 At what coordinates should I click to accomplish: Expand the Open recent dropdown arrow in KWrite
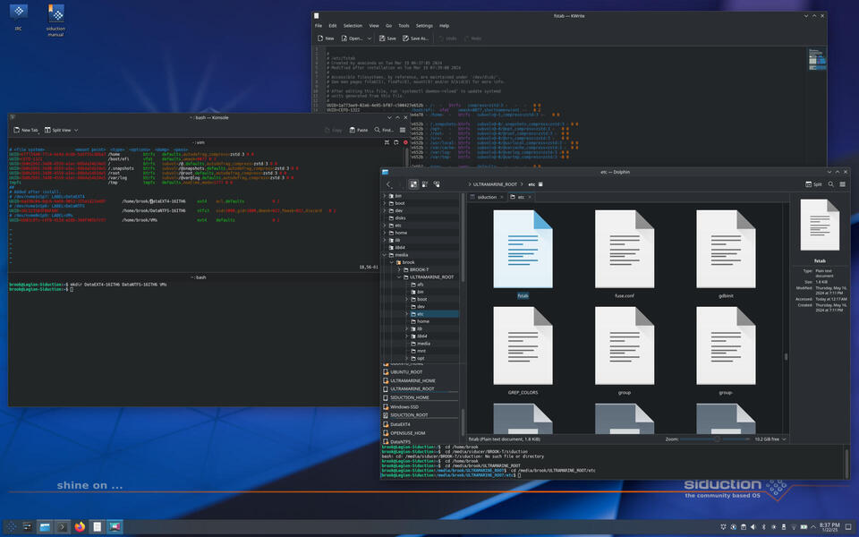click(370, 38)
